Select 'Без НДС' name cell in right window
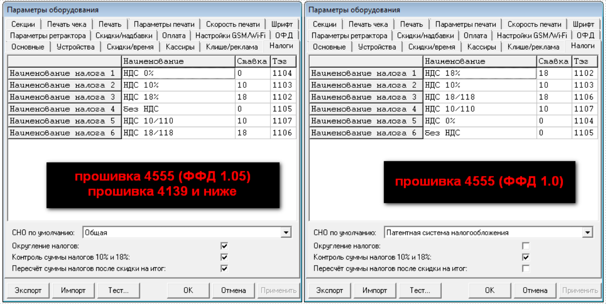This screenshot has height=304, width=606. click(x=480, y=133)
